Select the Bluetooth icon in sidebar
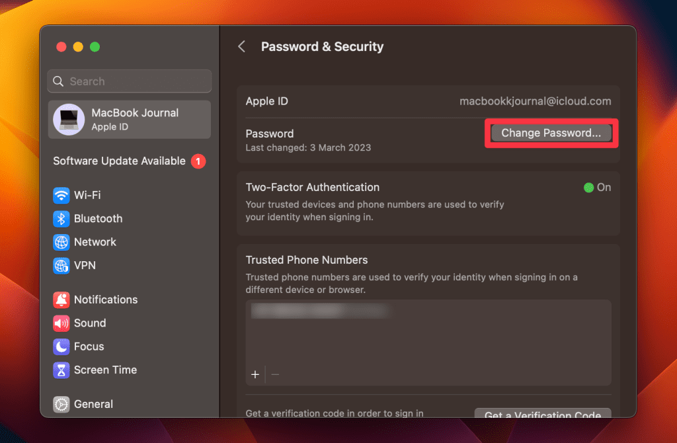Image resolution: width=677 pixels, height=443 pixels. (x=61, y=218)
